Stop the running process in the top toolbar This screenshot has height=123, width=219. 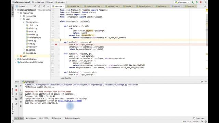click(x=201, y=2)
